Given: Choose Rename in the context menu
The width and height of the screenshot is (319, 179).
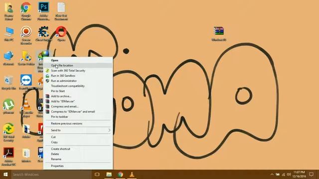Looking at the screenshot, I should click(78, 159).
